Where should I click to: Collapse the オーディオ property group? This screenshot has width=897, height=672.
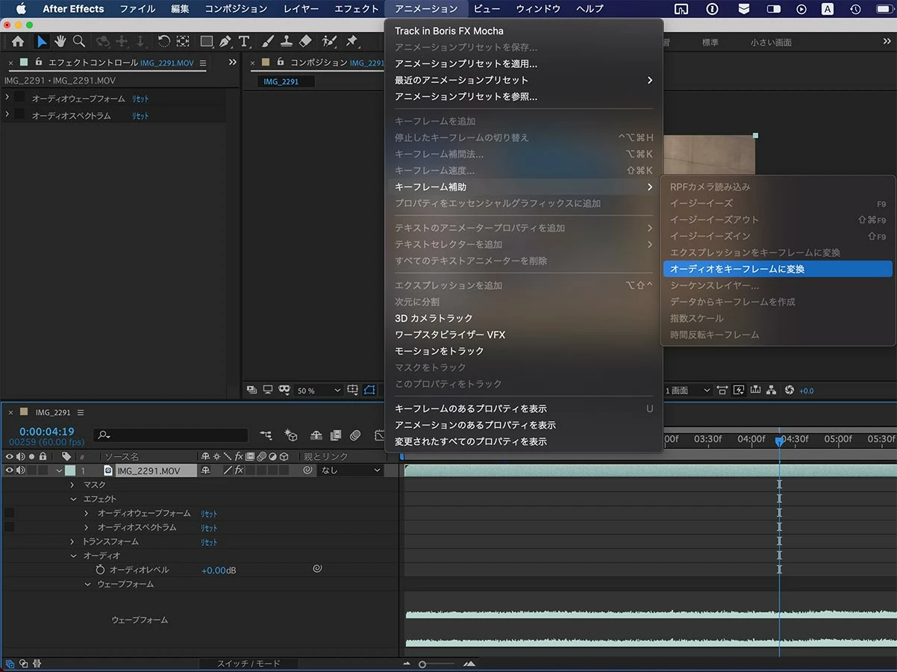pyautogui.click(x=73, y=556)
